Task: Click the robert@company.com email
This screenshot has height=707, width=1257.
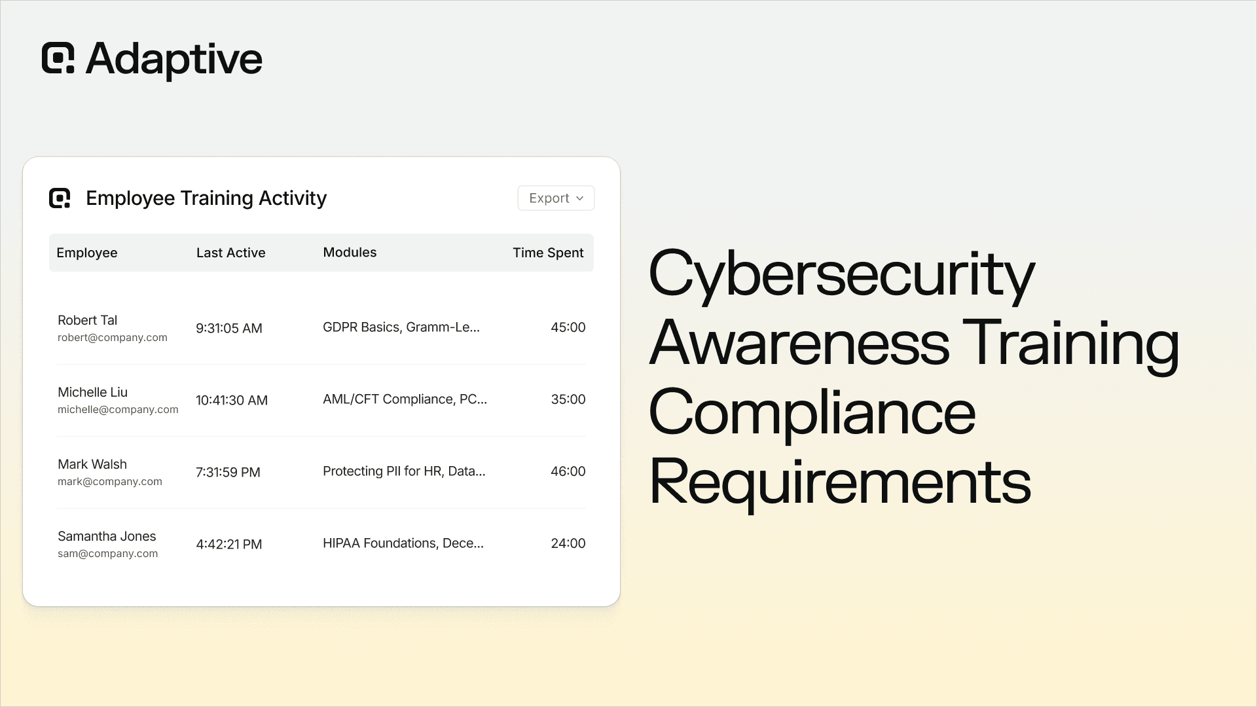Action: coord(113,338)
